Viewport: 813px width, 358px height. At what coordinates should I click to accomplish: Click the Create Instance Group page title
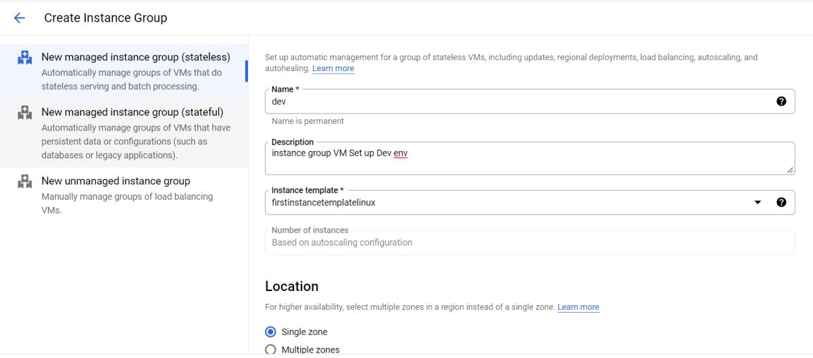coord(106,18)
